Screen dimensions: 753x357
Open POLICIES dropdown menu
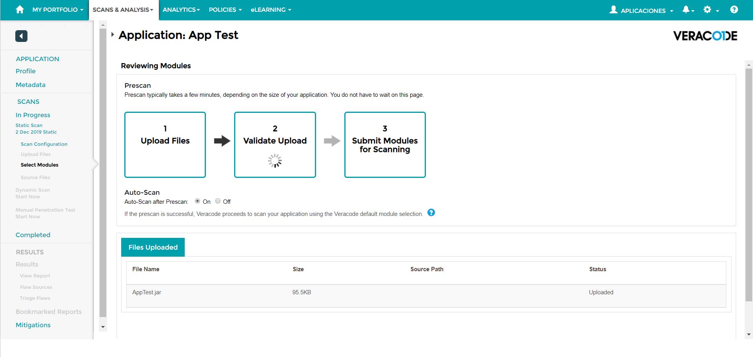225,10
